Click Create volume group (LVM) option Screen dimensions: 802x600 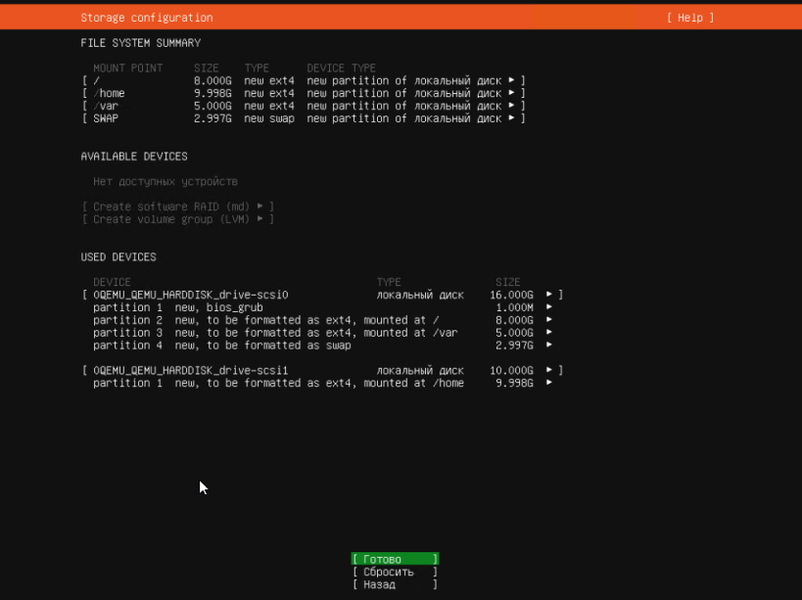(x=177, y=219)
